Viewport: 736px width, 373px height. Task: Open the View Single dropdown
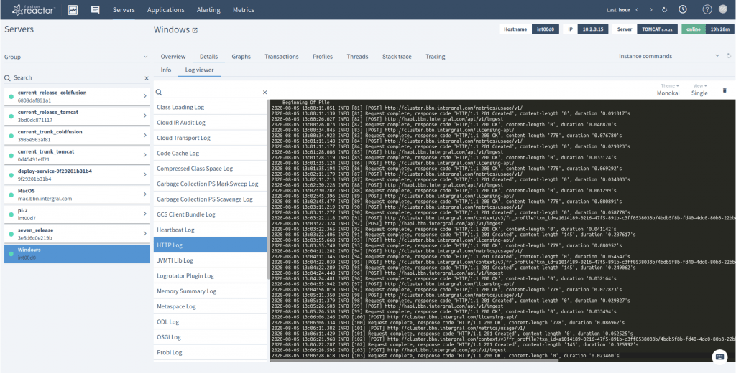pyautogui.click(x=699, y=90)
